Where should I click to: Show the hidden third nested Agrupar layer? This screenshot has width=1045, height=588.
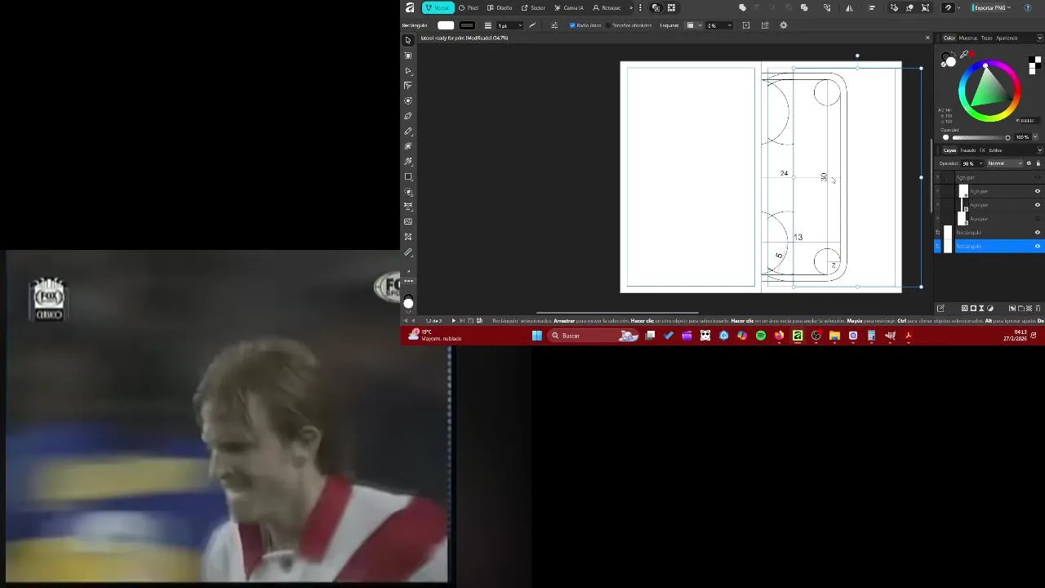tap(1038, 219)
